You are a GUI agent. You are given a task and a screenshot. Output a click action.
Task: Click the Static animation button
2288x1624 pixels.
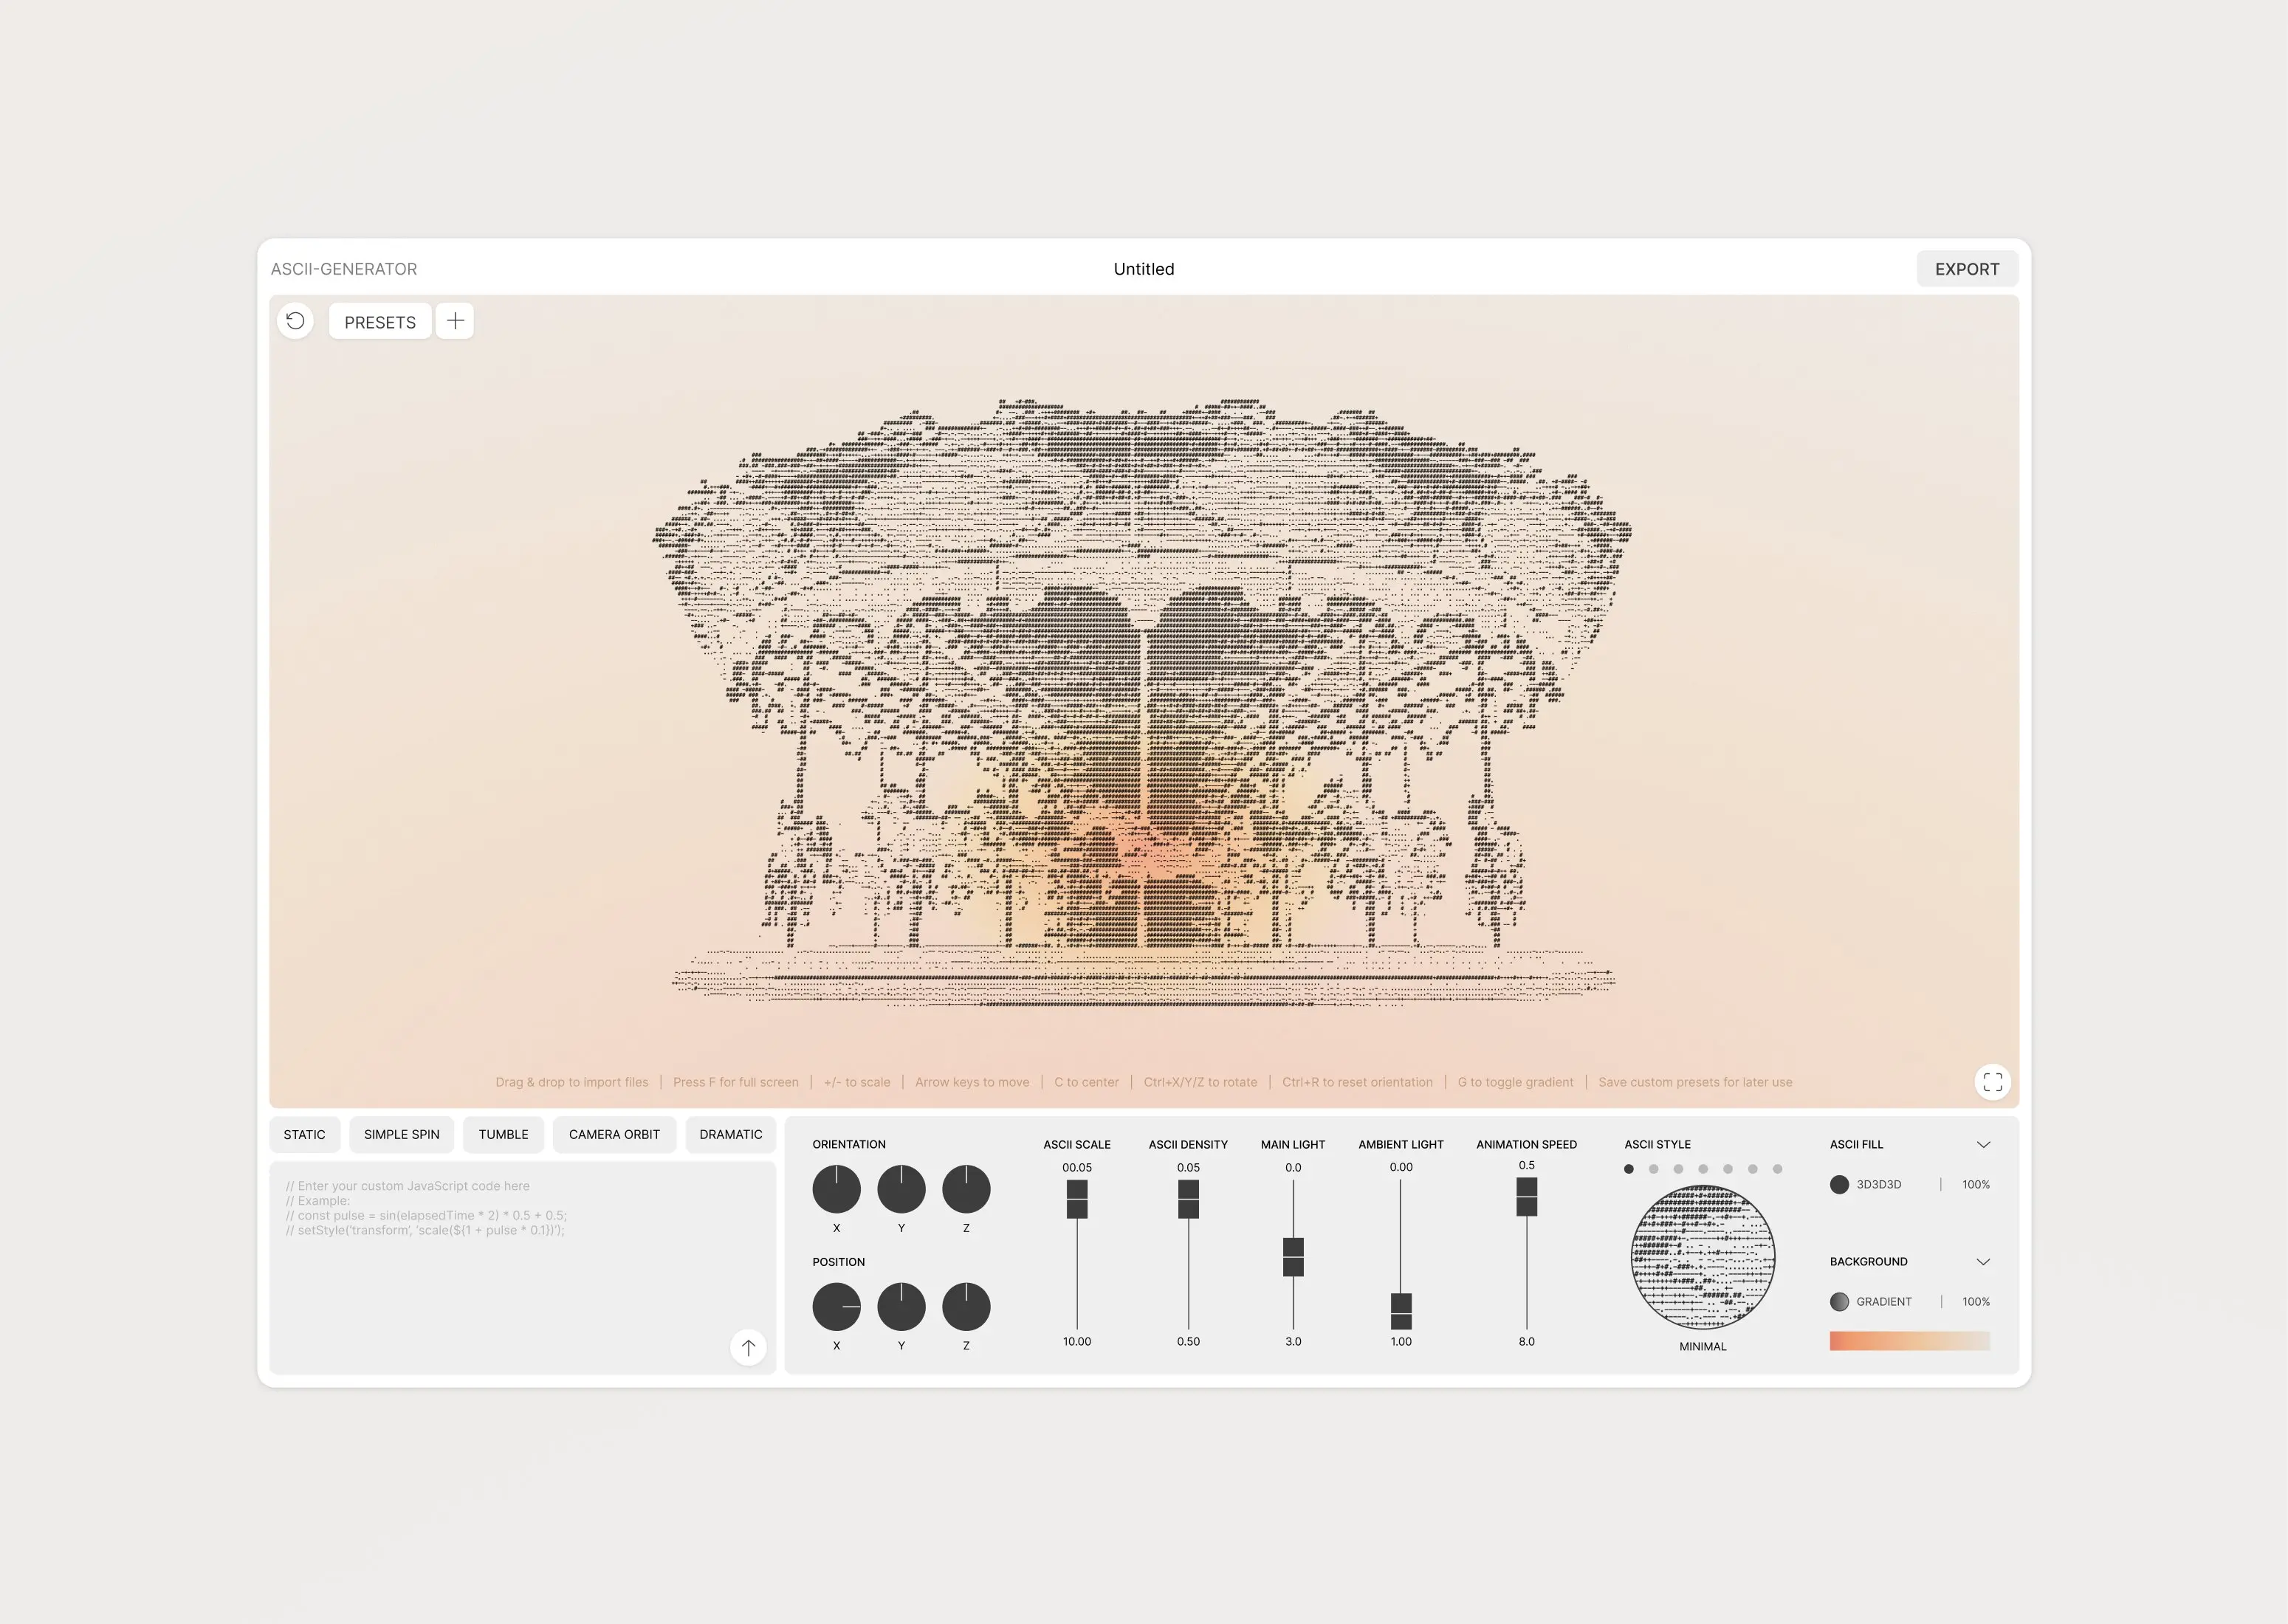(304, 1135)
